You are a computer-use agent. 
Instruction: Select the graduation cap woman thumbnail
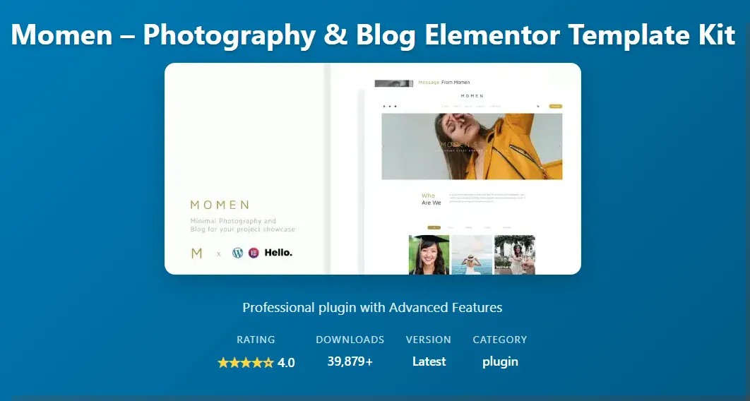pos(429,255)
